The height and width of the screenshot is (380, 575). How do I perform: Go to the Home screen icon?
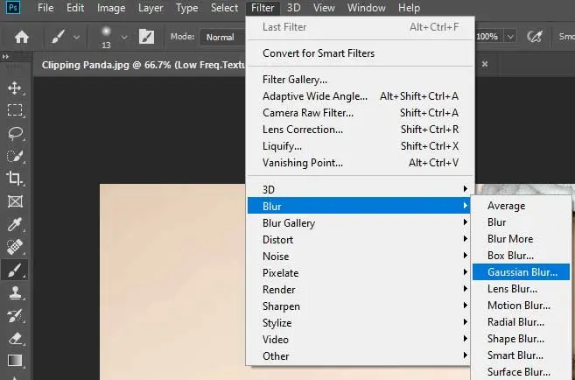click(x=22, y=37)
